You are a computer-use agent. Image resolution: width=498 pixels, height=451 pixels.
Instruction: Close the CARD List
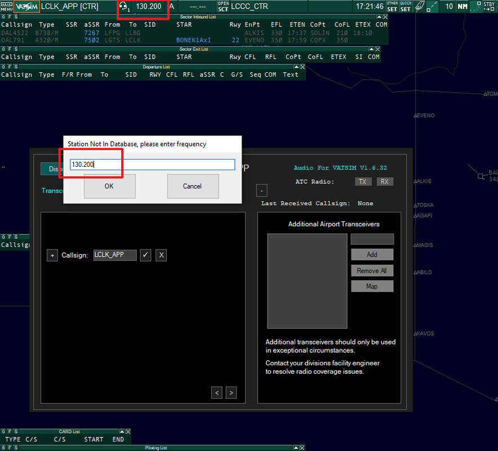(x=128, y=432)
